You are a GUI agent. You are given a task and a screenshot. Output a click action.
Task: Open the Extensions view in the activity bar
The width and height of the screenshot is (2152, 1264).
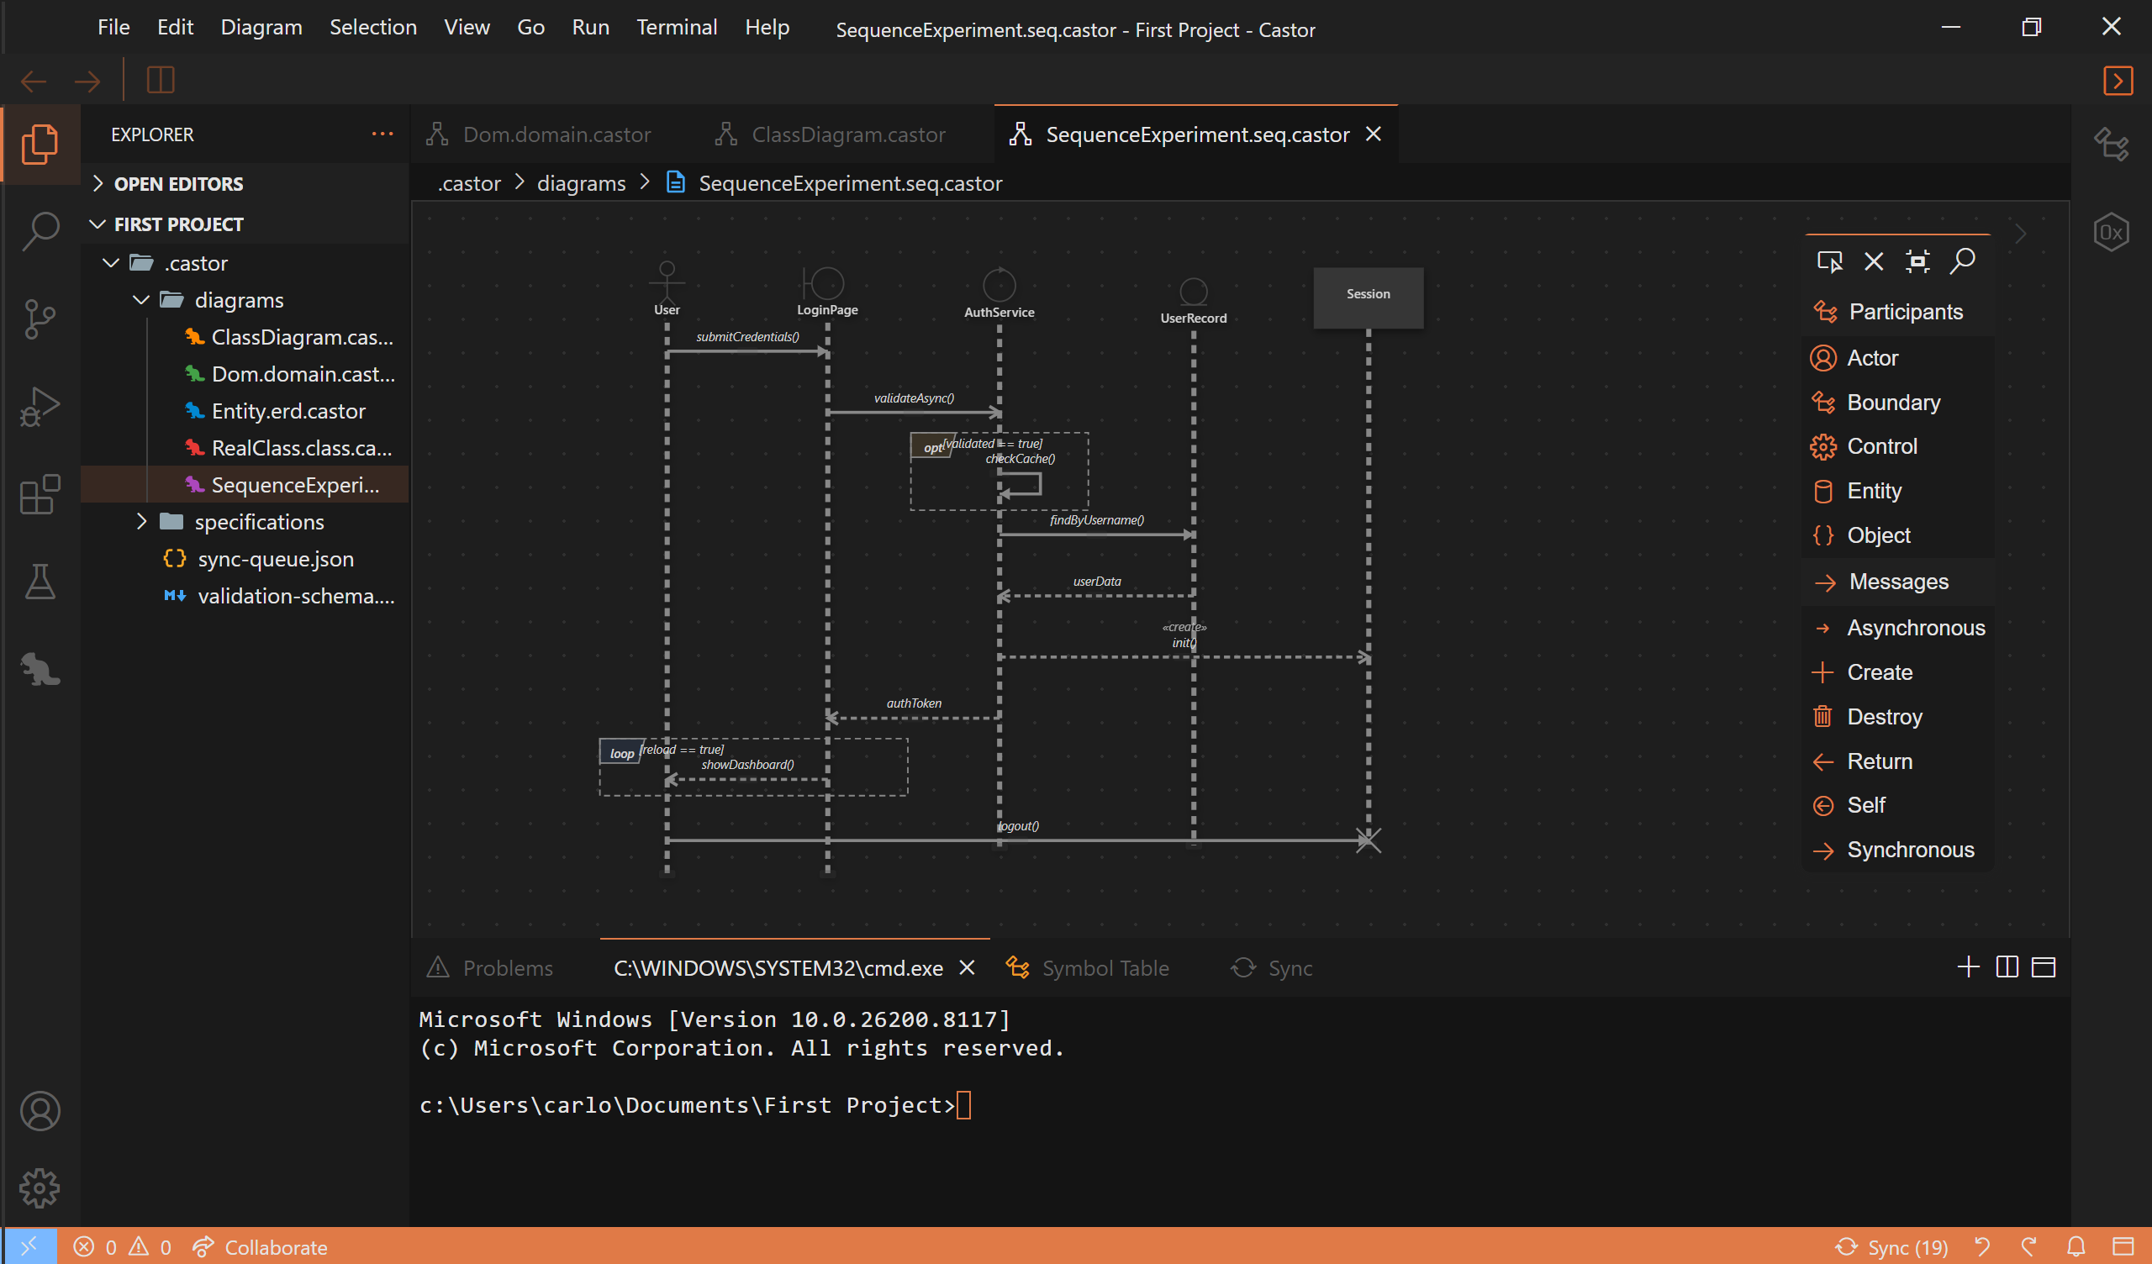[x=40, y=493]
